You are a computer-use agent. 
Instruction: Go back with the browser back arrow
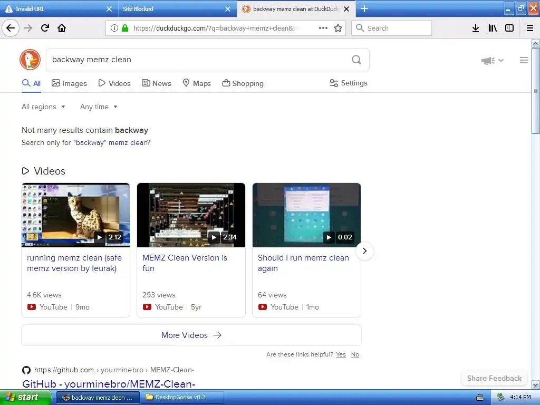tap(11, 28)
